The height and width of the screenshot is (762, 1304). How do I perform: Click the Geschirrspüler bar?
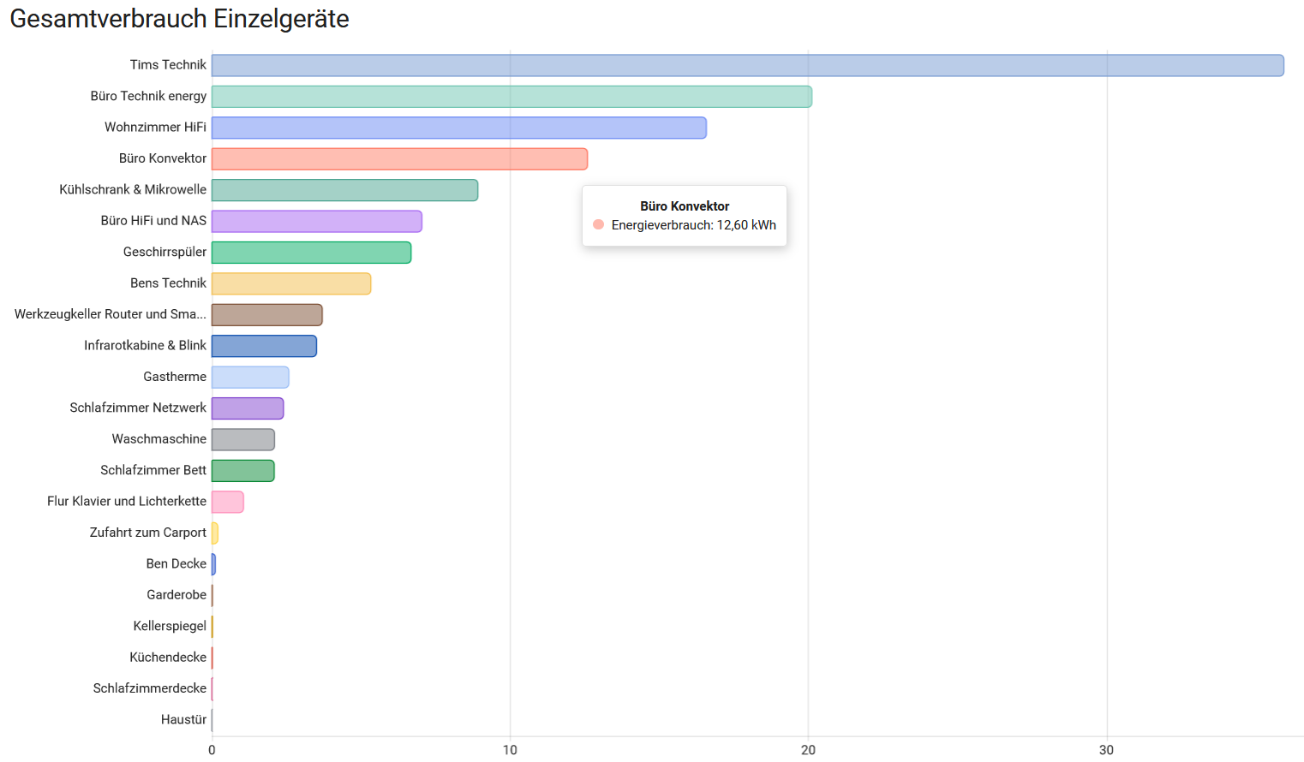pyautogui.click(x=311, y=253)
